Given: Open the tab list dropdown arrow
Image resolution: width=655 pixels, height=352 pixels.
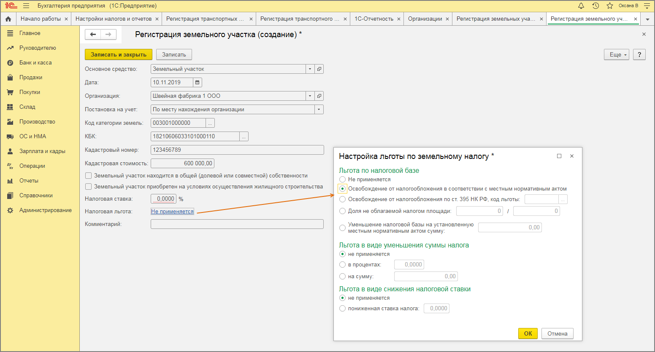Looking at the screenshot, I should pyautogui.click(x=647, y=19).
